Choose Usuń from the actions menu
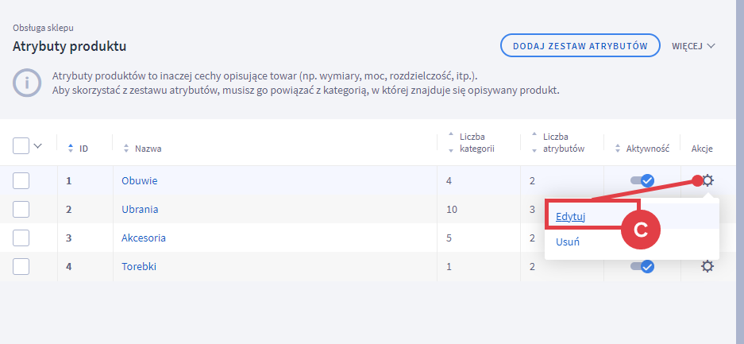 point(568,242)
